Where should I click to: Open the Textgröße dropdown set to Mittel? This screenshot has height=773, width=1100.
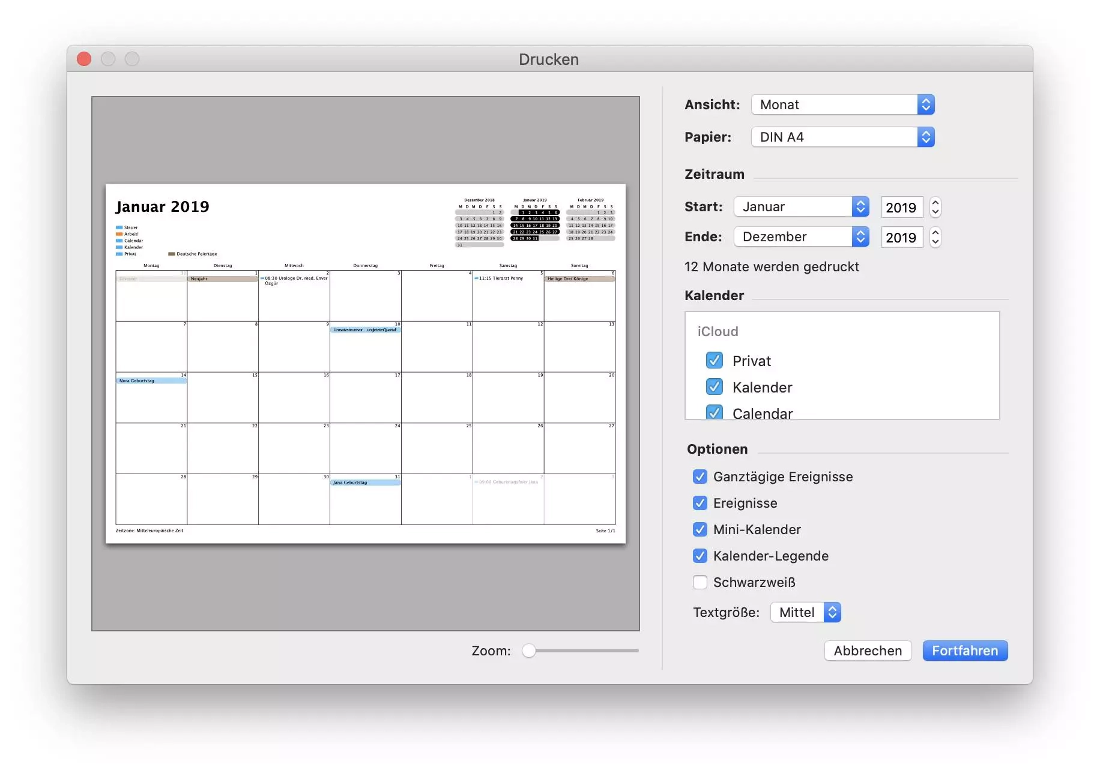(805, 612)
